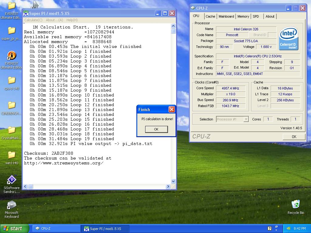Open the Microsoft Keyboard shortcut
Viewport: 311px width, 233px height.
point(12,205)
